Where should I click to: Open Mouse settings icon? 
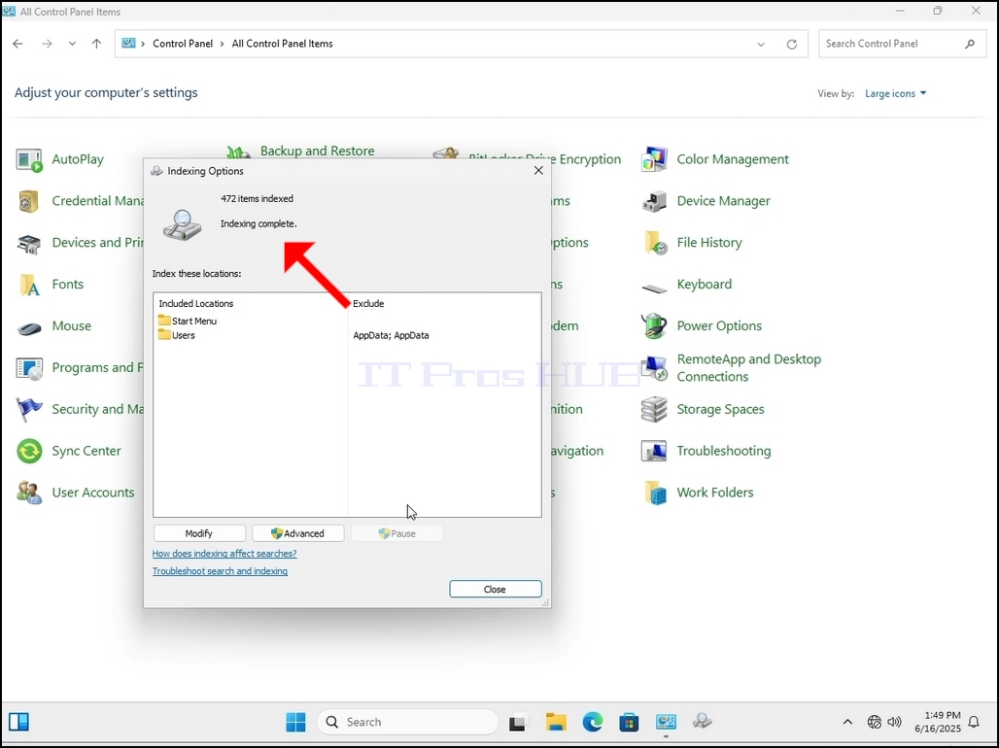29,326
